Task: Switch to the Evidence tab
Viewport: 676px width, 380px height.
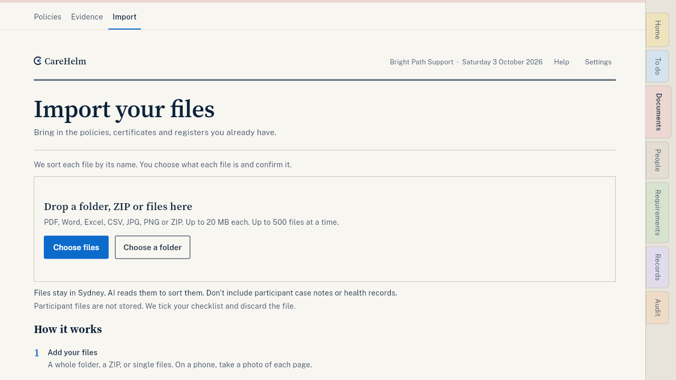Action: (x=87, y=17)
